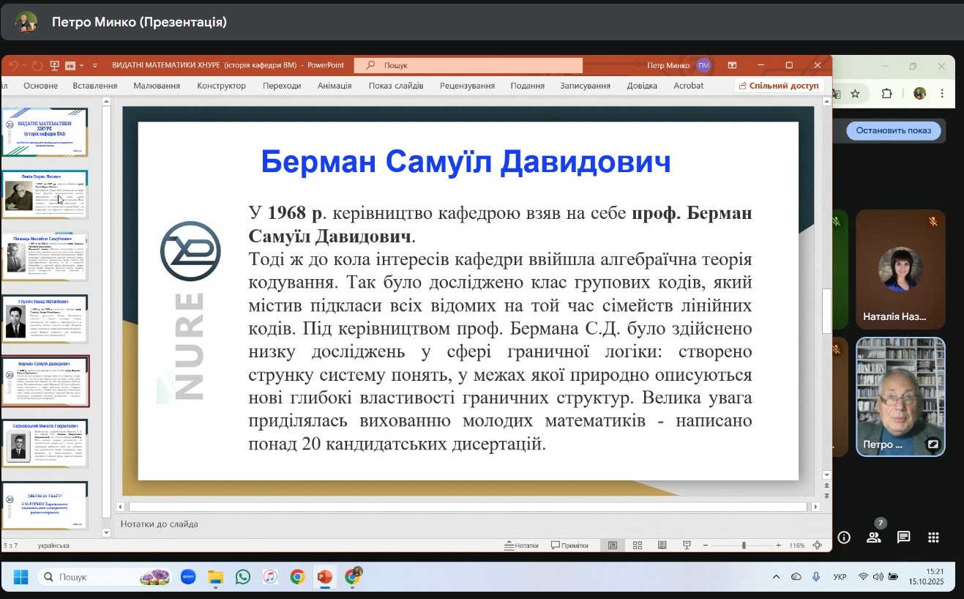Click the Спільний доступ share button
The width and height of the screenshot is (964, 599).
tap(779, 86)
